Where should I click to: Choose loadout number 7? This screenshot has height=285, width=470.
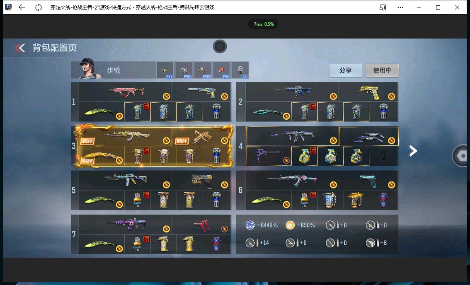click(74, 234)
